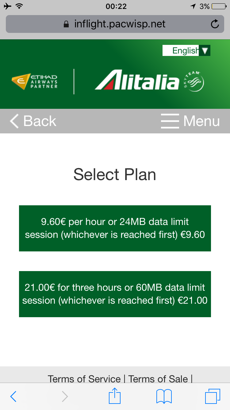Tap the Etihad Airways Partner logo

point(35,81)
